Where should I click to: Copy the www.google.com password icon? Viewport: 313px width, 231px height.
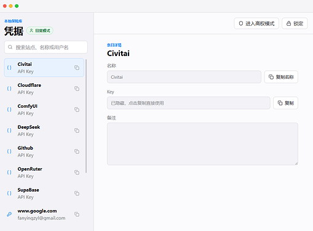pos(77,214)
